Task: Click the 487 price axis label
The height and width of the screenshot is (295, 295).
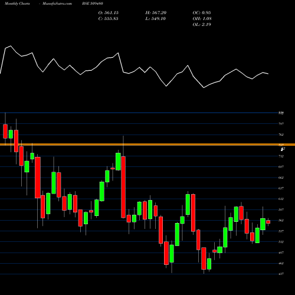Action: [281, 253]
